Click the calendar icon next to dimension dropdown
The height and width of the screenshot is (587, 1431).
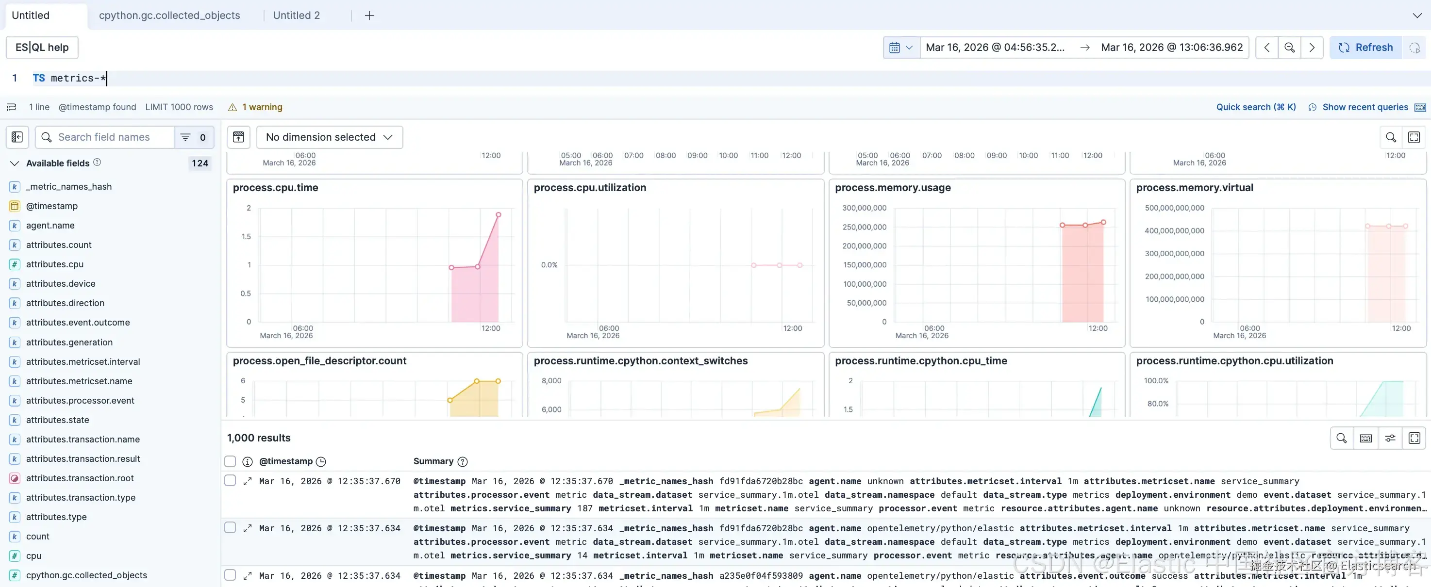click(238, 137)
